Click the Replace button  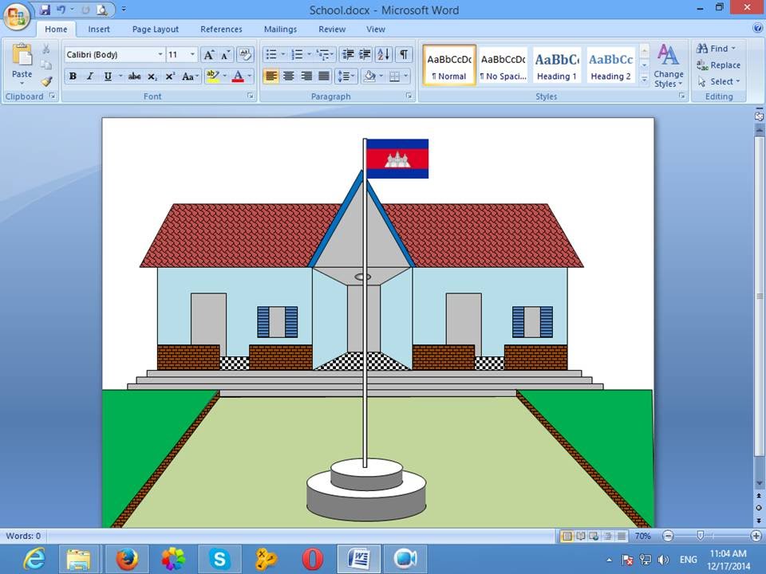point(720,65)
